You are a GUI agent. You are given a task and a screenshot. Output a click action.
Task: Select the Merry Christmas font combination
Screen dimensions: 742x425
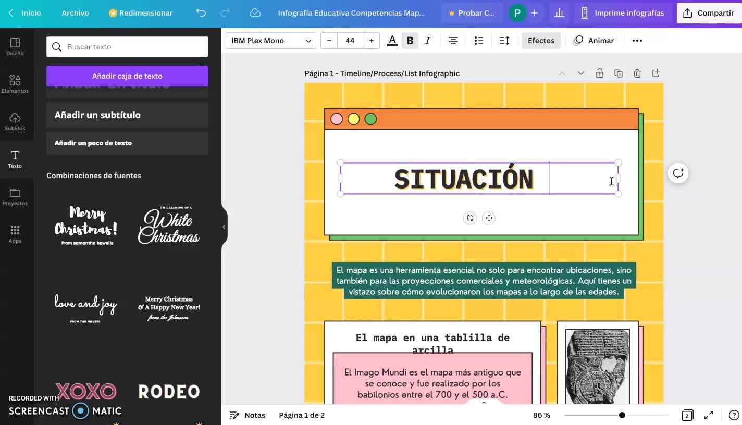(86, 226)
